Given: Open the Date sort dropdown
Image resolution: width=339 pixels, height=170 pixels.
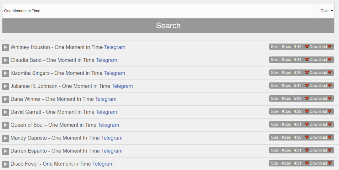Looking at the screenshot, I should 326,11.
